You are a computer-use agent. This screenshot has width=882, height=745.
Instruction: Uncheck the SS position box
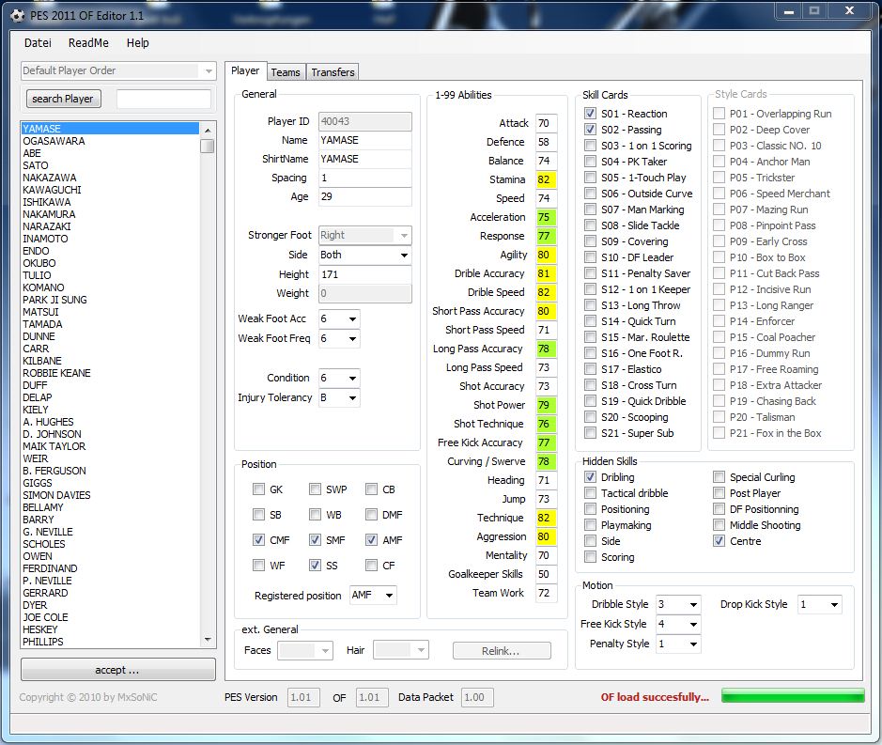(x=315, y=565)
